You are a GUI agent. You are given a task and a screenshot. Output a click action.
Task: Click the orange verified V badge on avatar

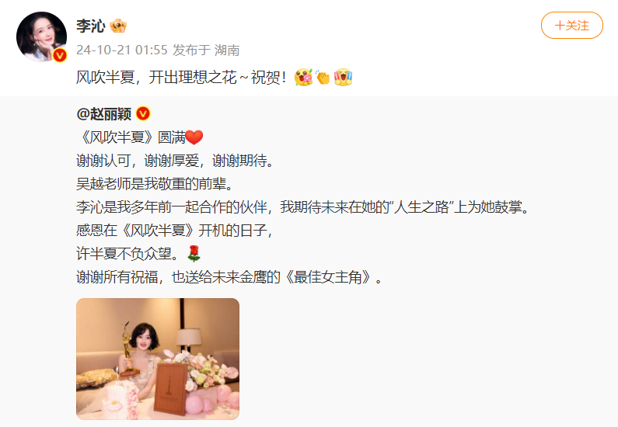[60, 55]
